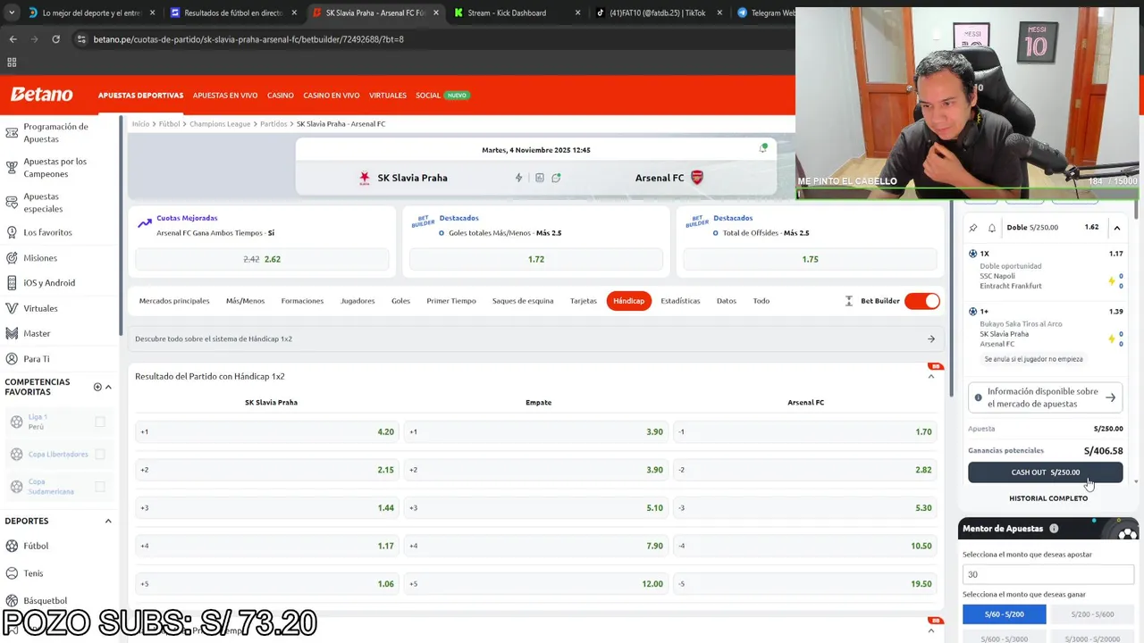Click Mentor amount input field

click(x=1048, y=574)
